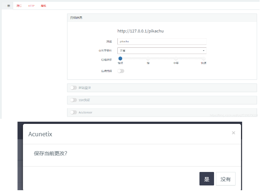Click 没有 to discard changes

tap(226, 179)
